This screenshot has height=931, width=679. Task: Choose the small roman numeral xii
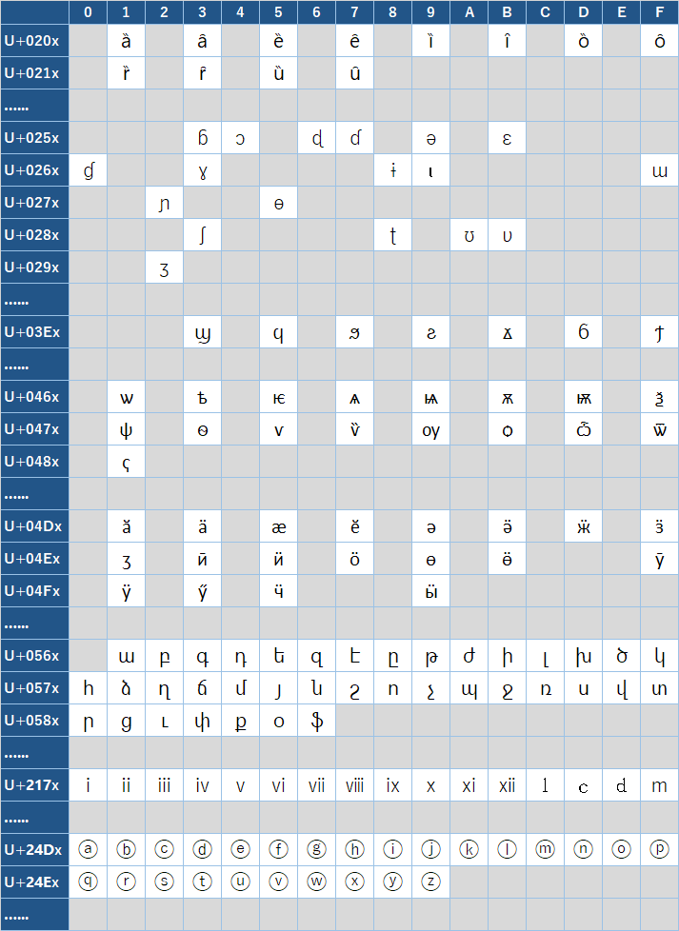(507, 785)
